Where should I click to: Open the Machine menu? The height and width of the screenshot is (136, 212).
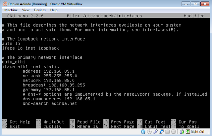(11, 10)
